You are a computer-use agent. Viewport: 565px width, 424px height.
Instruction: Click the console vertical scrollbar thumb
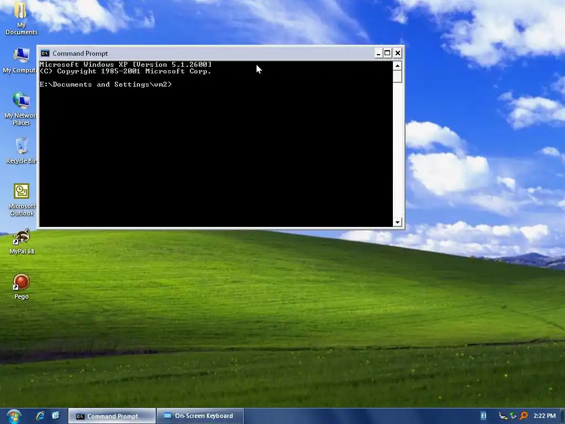[x=397, y=76]
